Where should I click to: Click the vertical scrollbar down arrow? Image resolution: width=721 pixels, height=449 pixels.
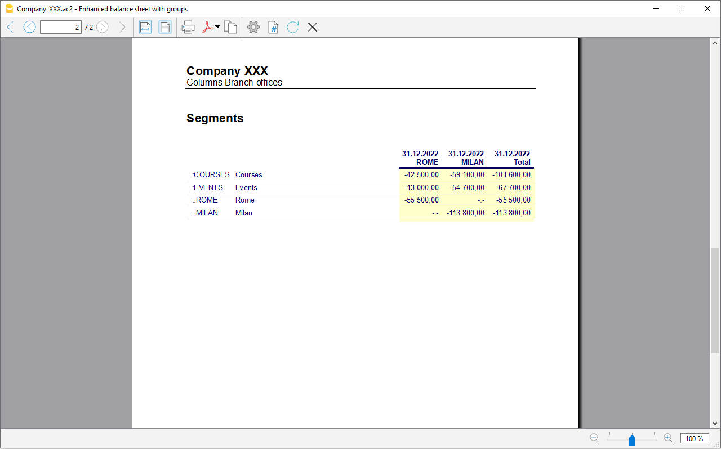[715, 424]
